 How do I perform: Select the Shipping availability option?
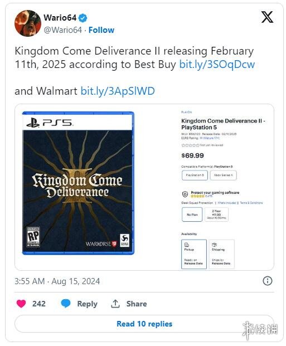point(221,254)
